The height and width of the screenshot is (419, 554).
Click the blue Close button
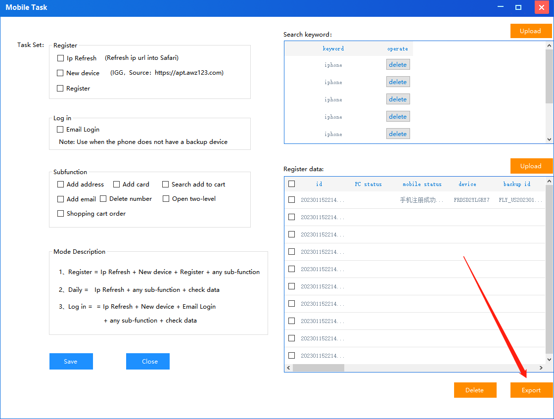[x=148, y=362]
